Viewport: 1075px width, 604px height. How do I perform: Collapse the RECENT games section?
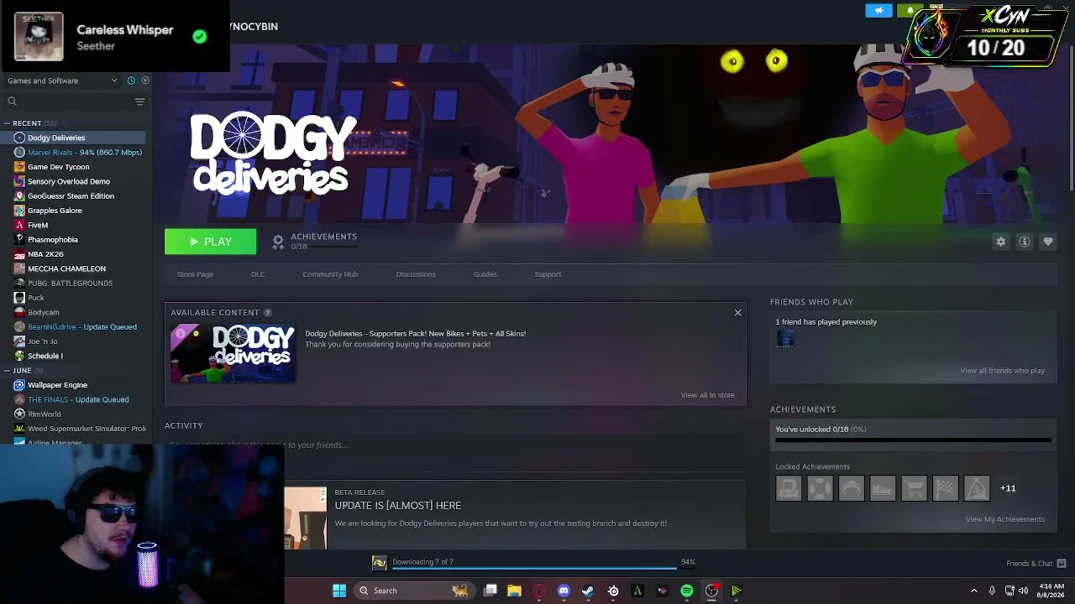point(7,123)
